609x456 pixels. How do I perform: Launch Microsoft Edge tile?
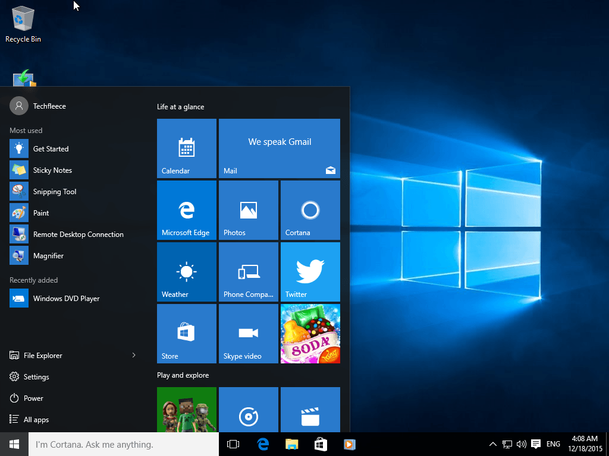click(x=186, y=210)
